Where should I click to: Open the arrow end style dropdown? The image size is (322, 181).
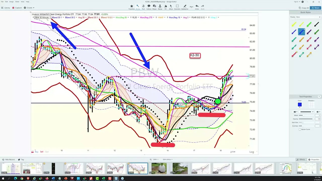click(x=318, y=112)
